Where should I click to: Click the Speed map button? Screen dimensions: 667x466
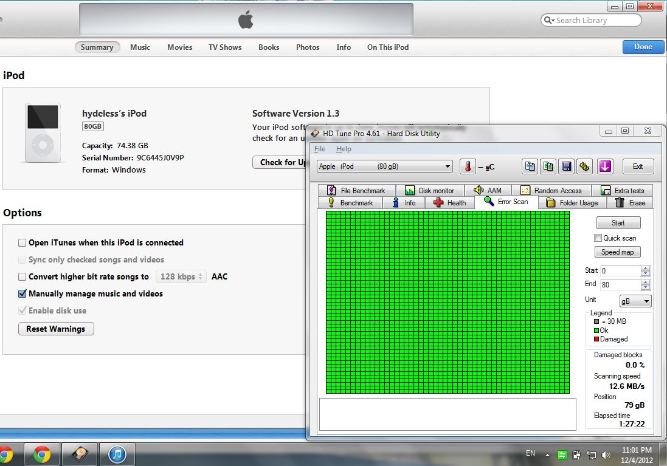click(x=617, y=252)
